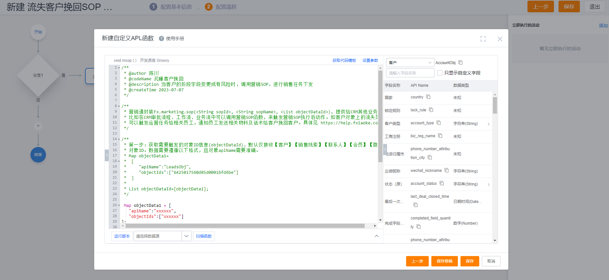The image size is (609, 280).
Task: Copy the lock_rule API name
Action: [431, 110]
